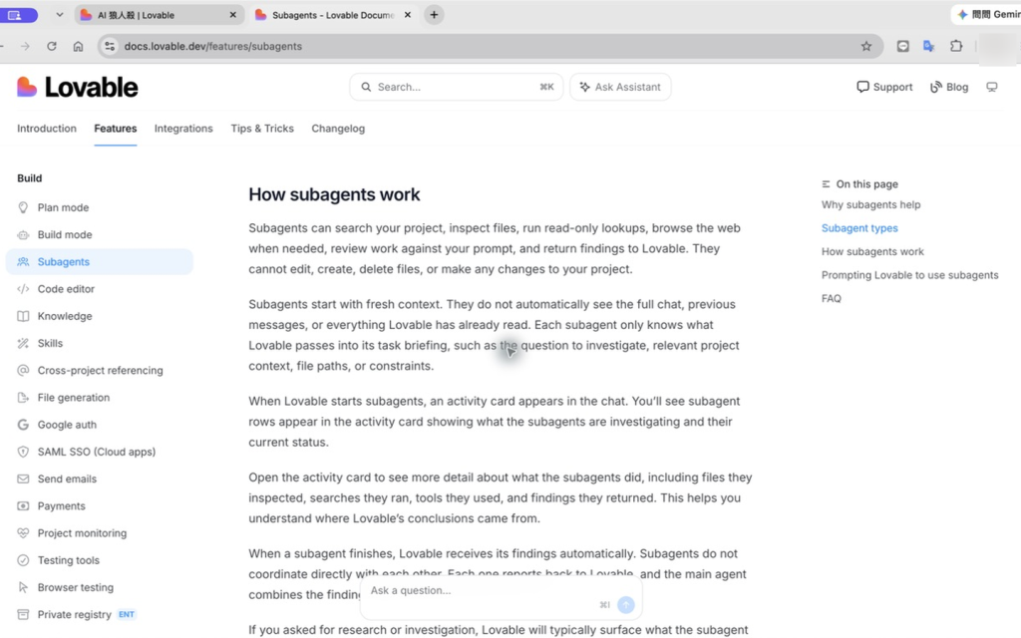Go forward in browser history
1021x638 pixels.
25,46
